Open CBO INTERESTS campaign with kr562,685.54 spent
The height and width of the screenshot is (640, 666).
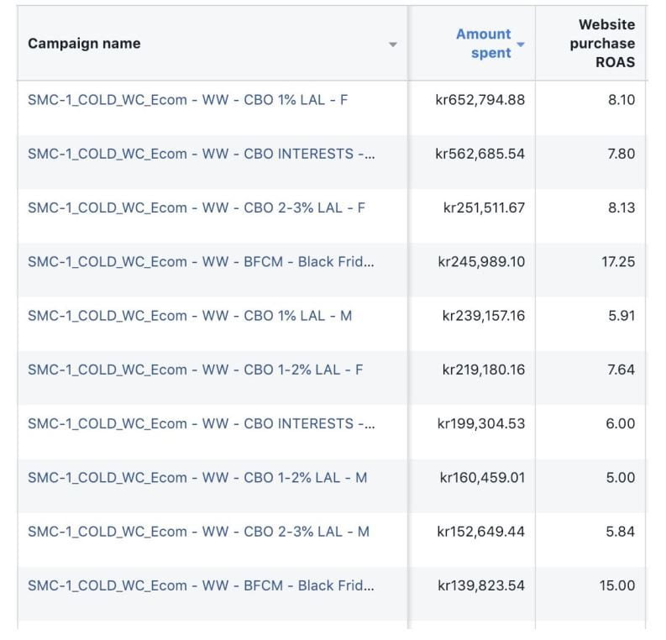(202, 154)
